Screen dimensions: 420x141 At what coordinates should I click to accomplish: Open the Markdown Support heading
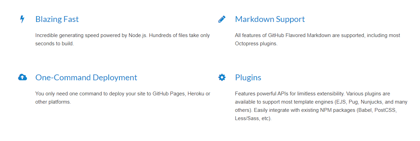pyautogui.click(x=270, y=19)
